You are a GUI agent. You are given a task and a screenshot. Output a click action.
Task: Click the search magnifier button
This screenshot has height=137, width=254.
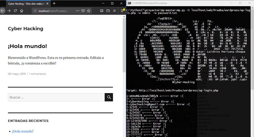point(109,97)
